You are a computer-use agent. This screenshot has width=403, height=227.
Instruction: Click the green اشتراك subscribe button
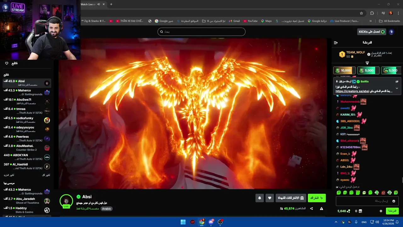tap(317, 198)
